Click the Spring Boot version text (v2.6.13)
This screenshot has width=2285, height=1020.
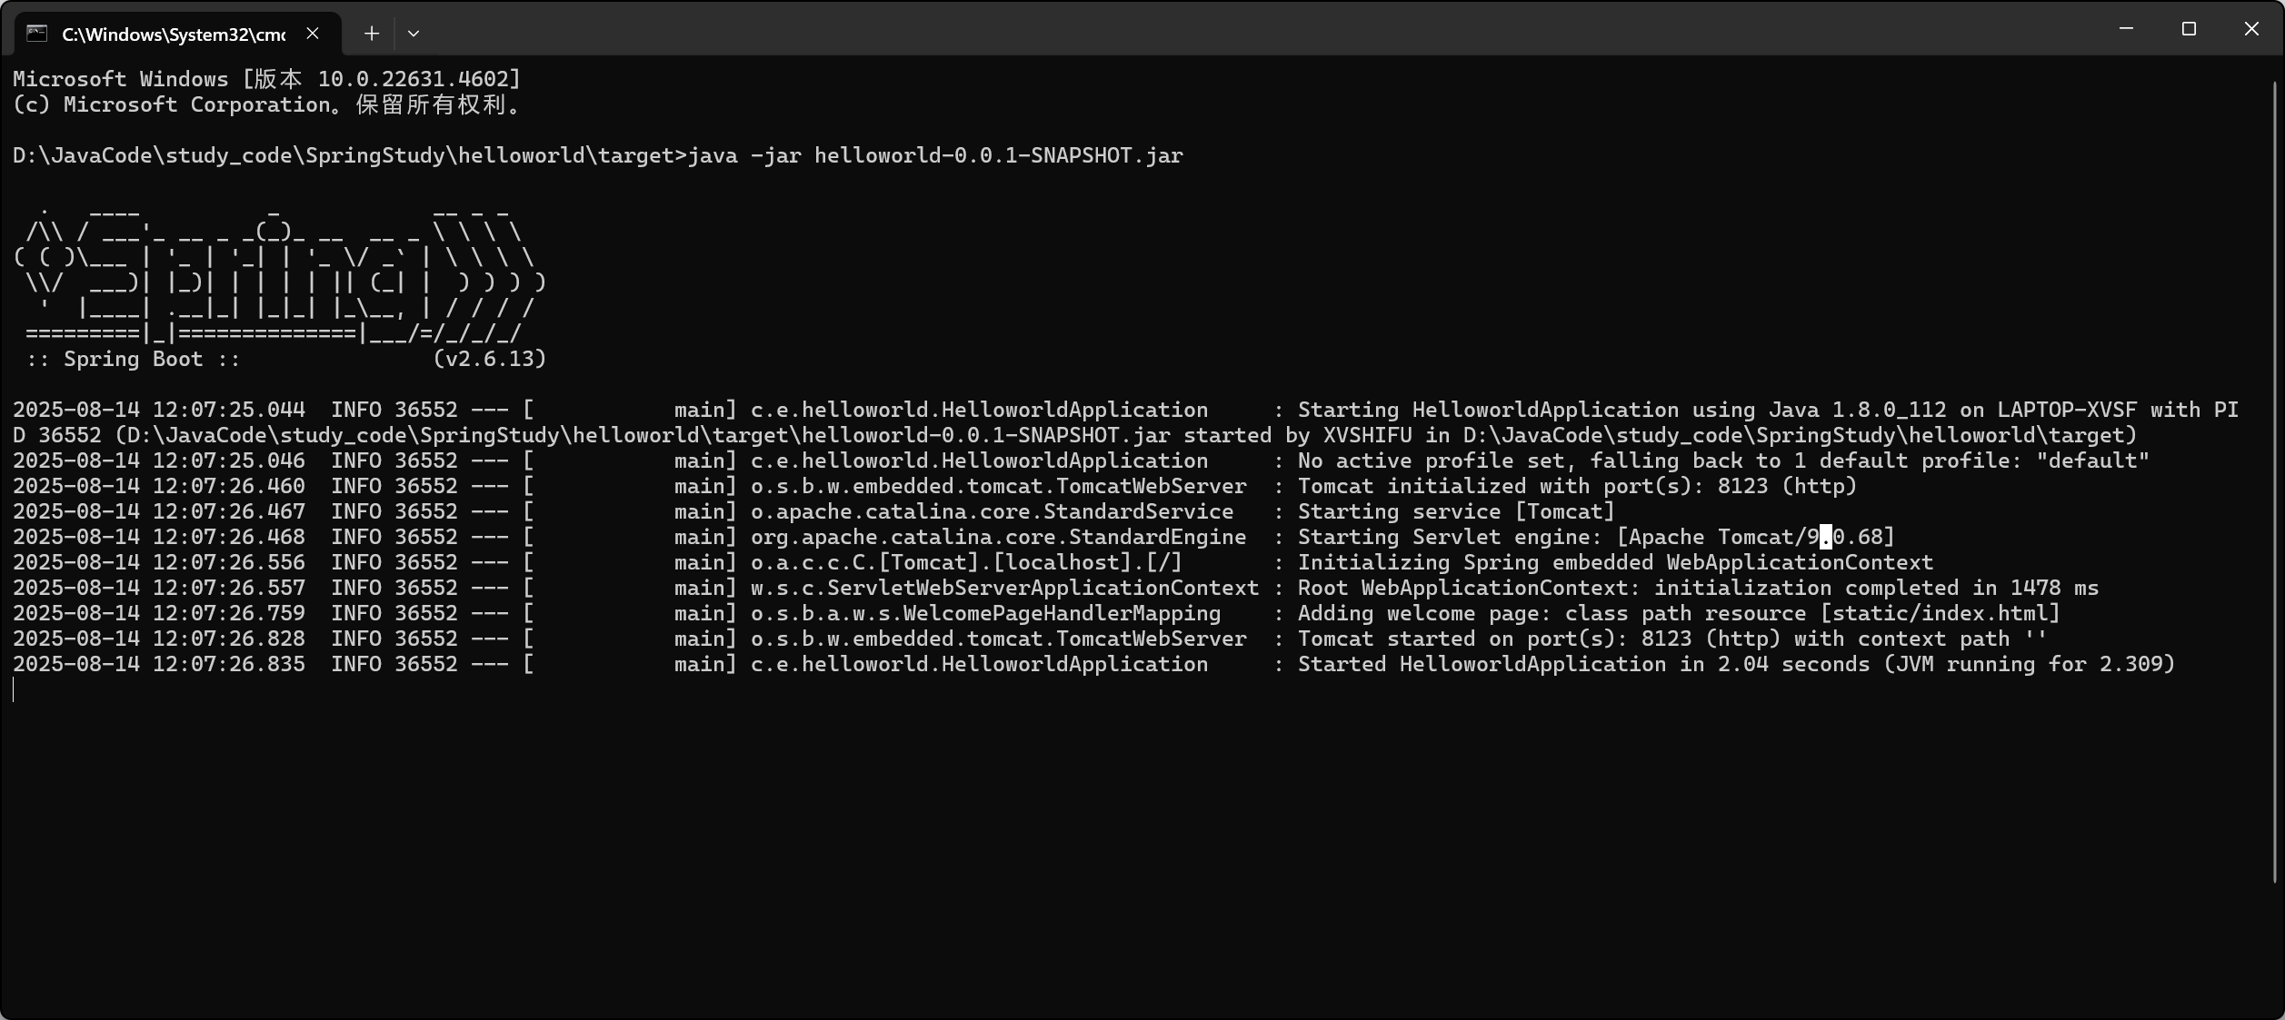click(490, 359)
